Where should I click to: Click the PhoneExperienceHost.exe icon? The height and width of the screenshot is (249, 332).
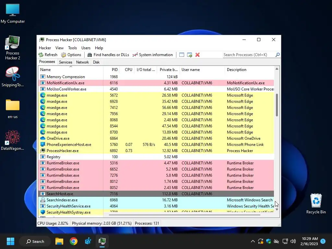[x=43, y=144]
